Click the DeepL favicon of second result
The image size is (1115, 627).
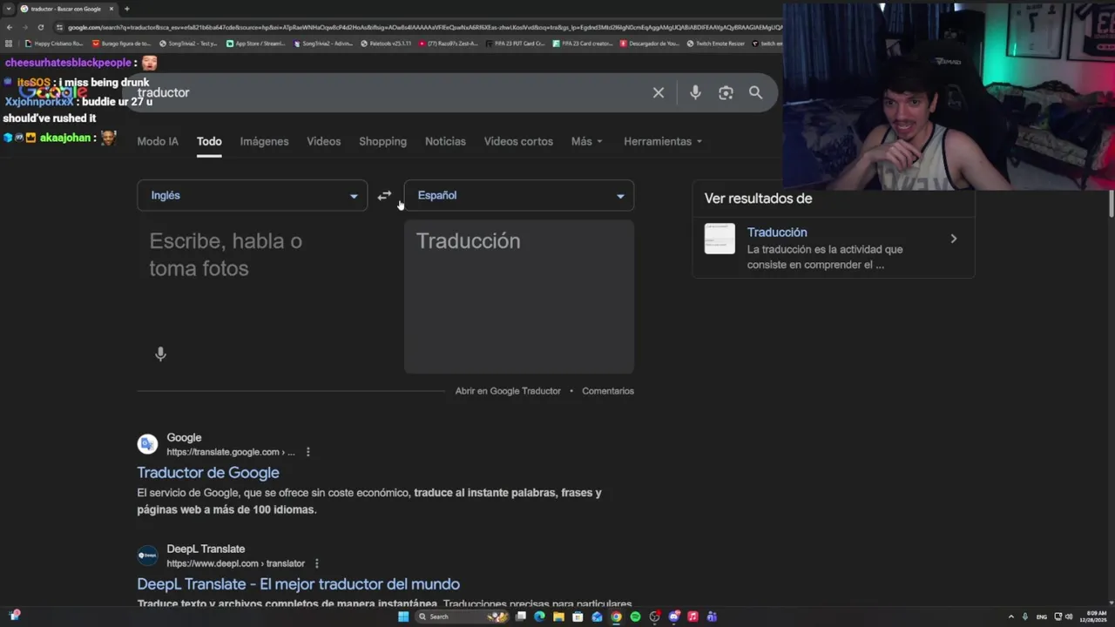[147, 556]
